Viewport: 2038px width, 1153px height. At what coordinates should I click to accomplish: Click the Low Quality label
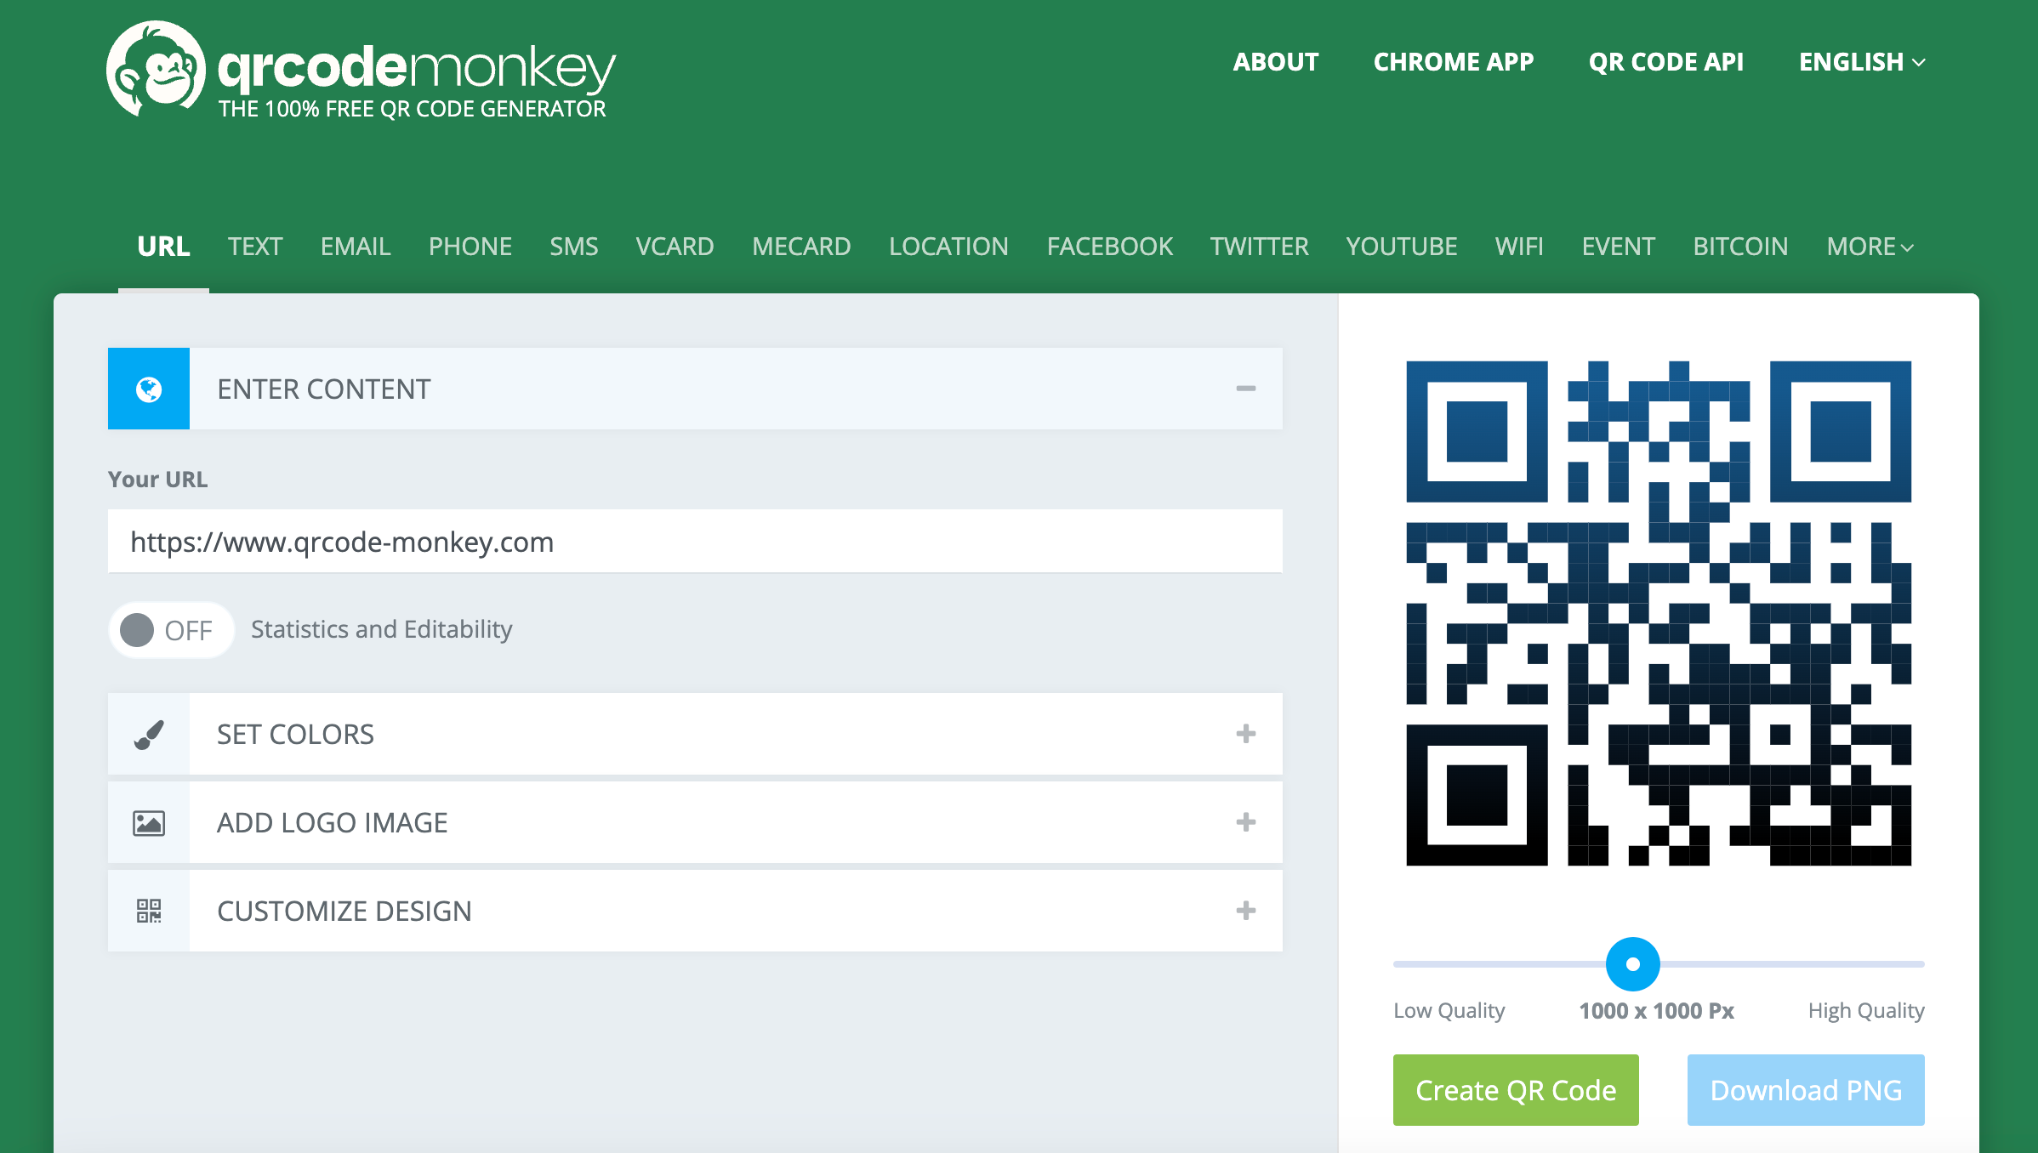[x=1449, y=1011]
